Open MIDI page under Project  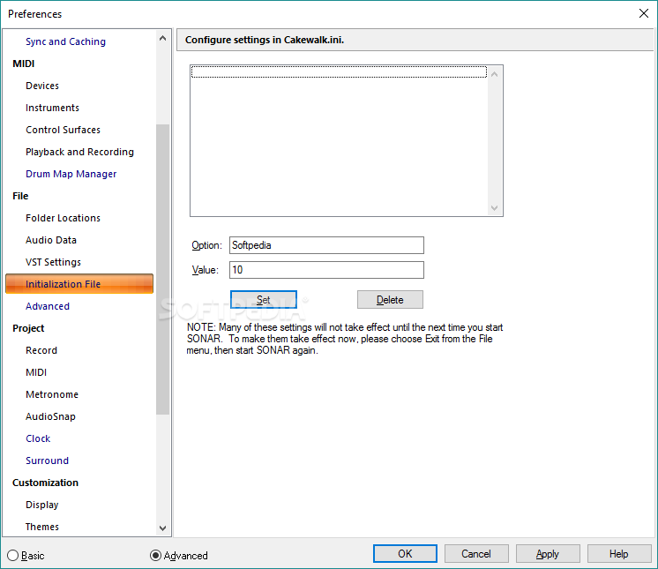36,372
